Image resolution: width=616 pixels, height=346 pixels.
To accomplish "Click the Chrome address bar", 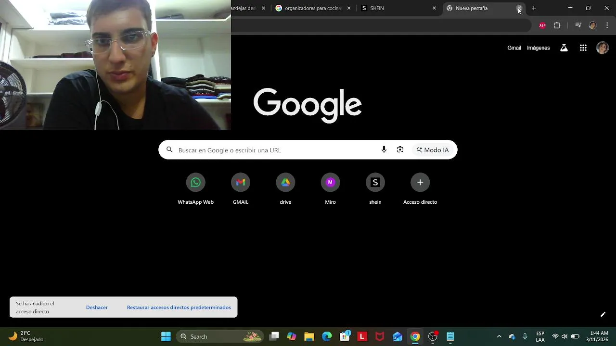I will pyautogui.click(x=380, y=25).
